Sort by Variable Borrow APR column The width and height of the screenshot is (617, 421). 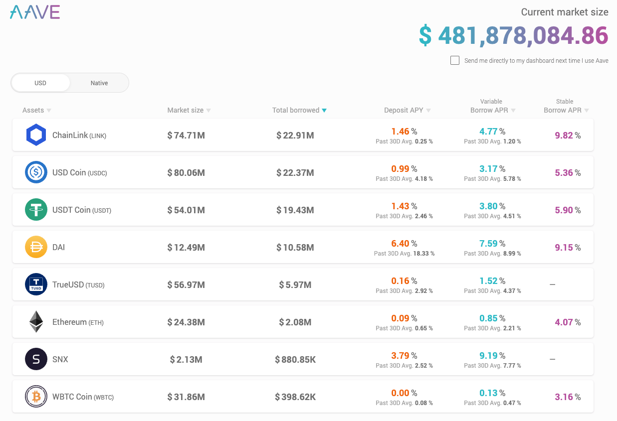tap(493, 106)
